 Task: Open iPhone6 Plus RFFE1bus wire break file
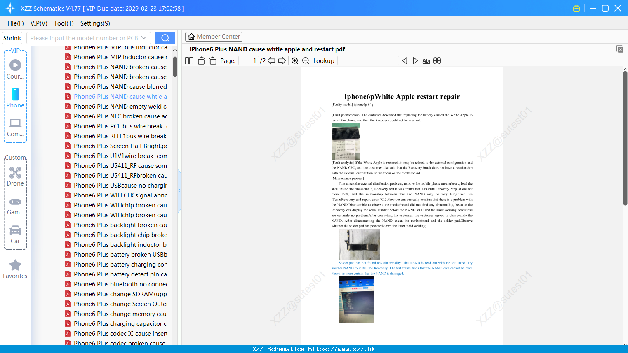(x=116, y=136)
